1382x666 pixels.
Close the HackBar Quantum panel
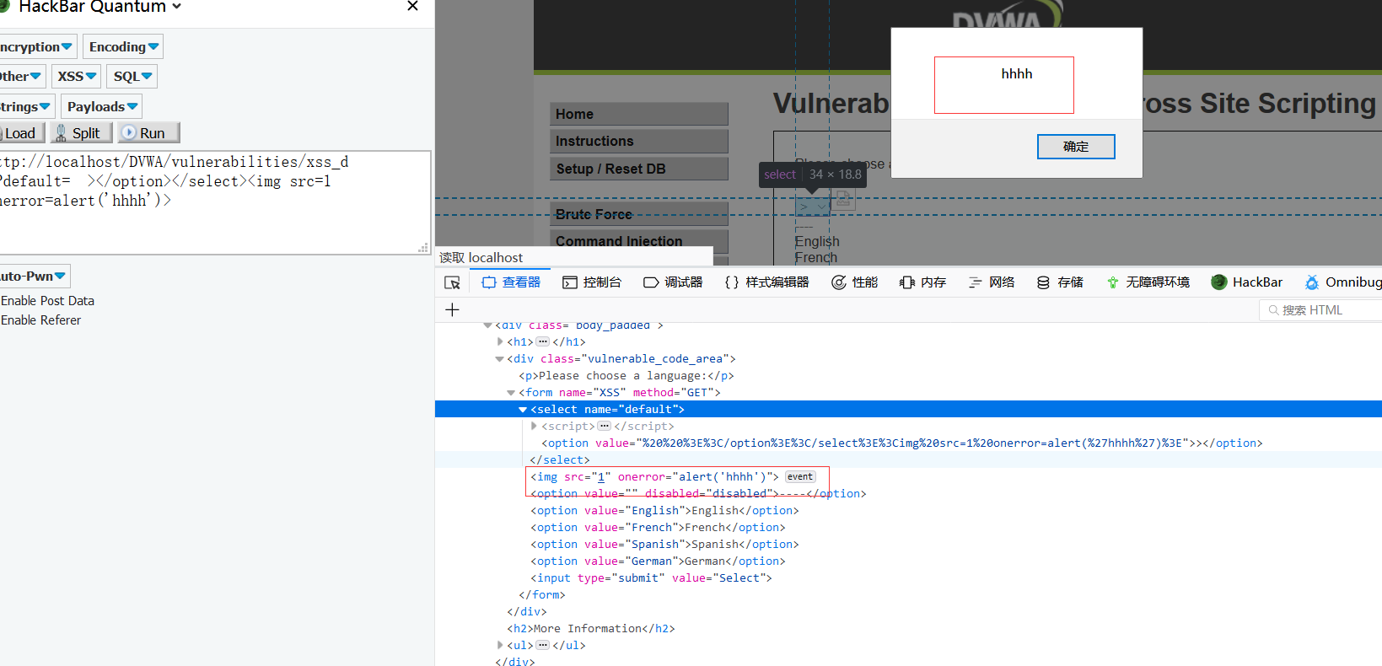click(x=412, y=6)
